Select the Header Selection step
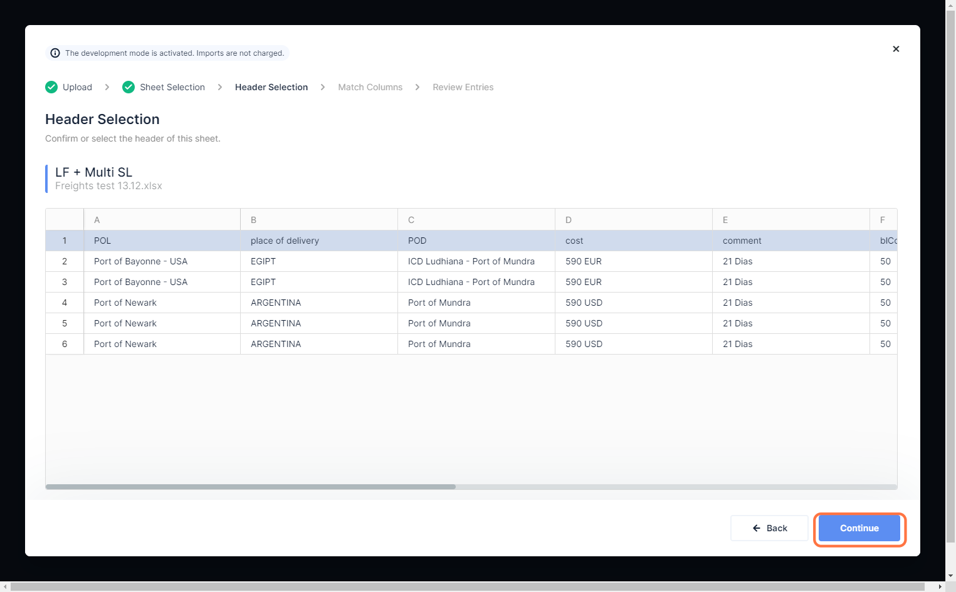Image resolution: width=956 pixels, height=592 pixels. tap(271, 87)
